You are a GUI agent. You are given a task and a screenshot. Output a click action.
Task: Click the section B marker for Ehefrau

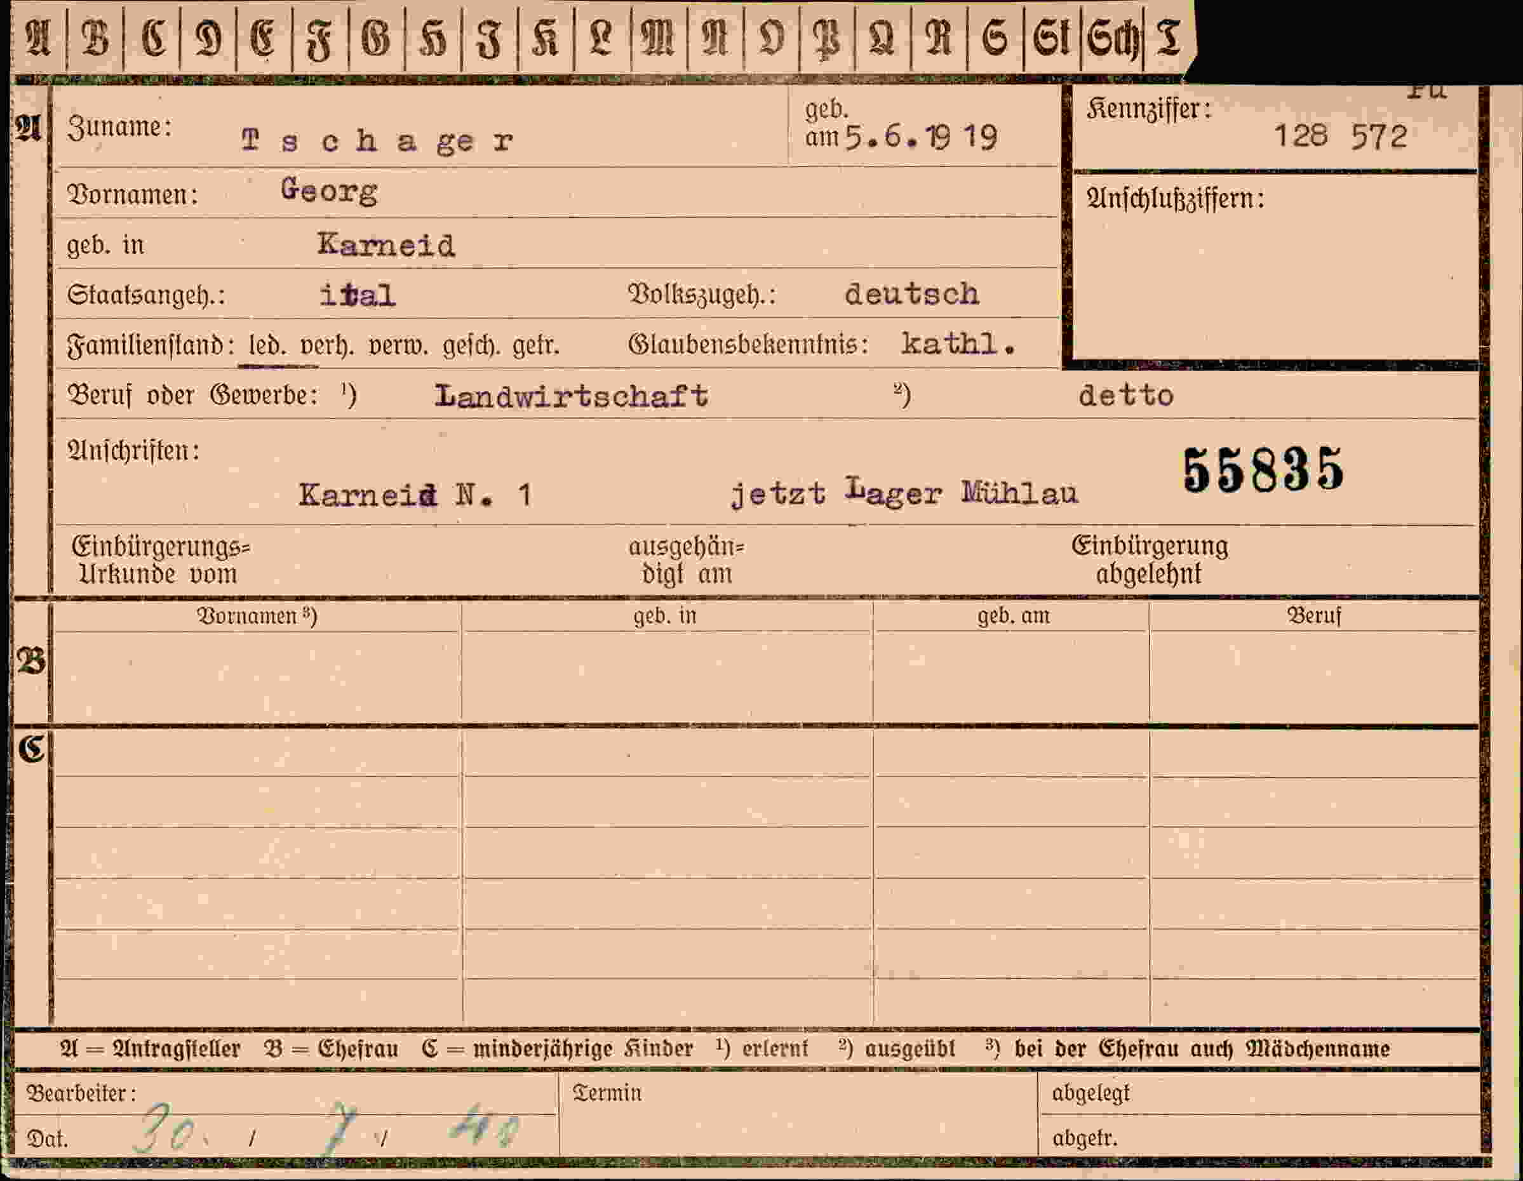31,661
